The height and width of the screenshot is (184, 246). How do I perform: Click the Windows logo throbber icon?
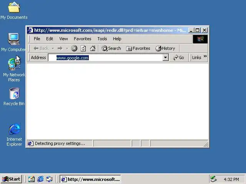[200, 39]
